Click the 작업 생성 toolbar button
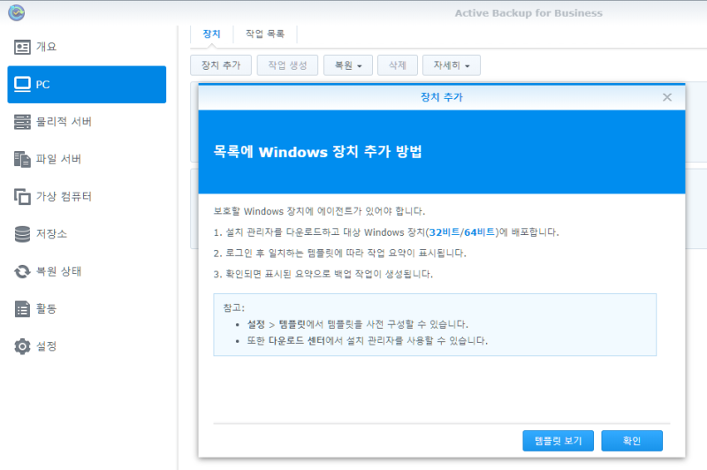 (288, 65)
